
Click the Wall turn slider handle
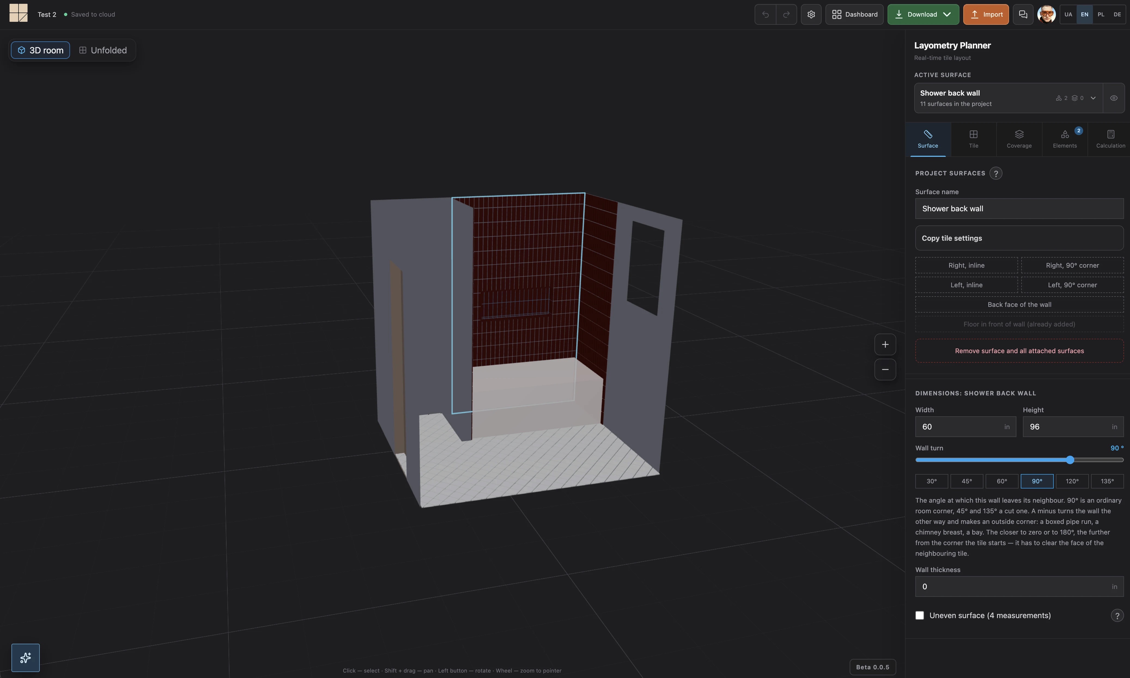(1070, 460)
